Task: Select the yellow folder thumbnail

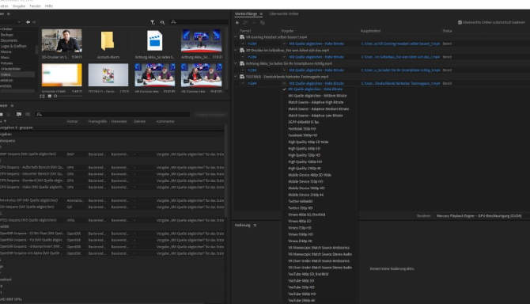Action: point(108,40)
